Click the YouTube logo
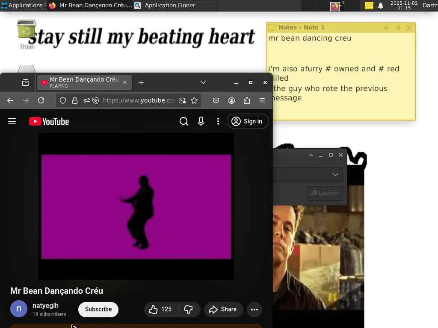The width and height of the screenshot is (438, 328). click(x=49, y=122)
